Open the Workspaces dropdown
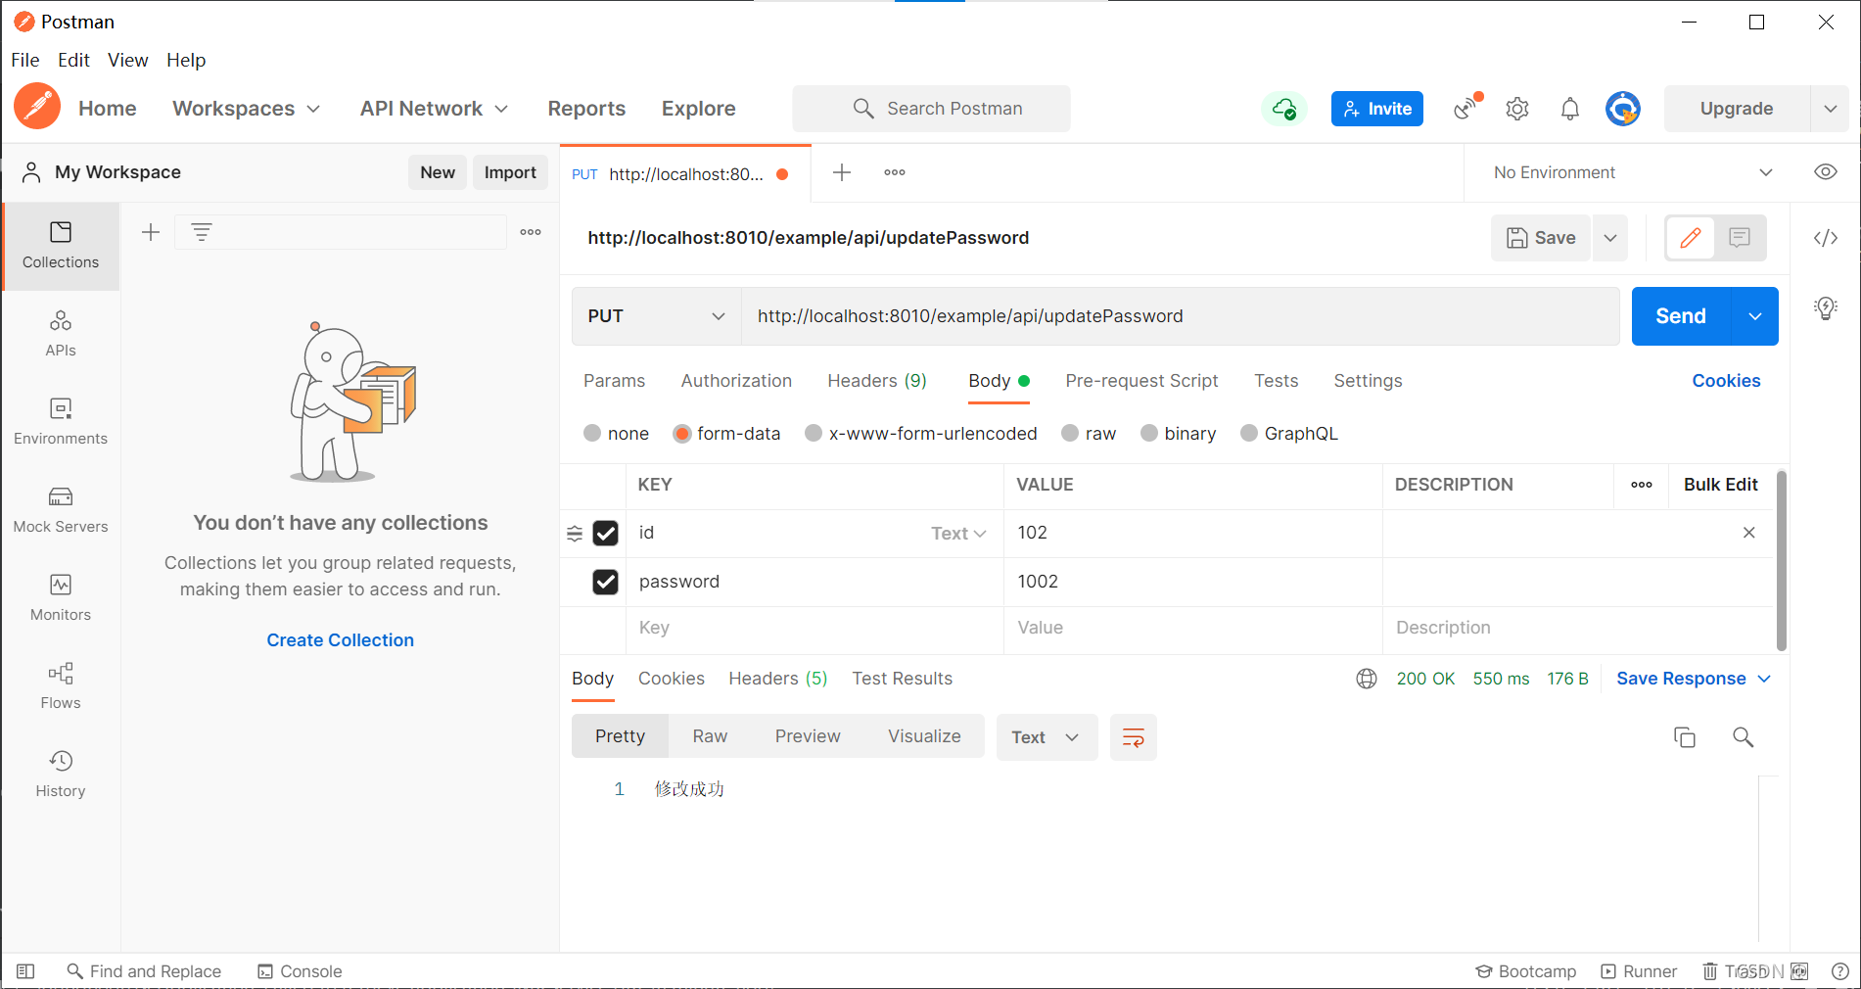Screen dimensions: 1861x989 coord(247,109)
